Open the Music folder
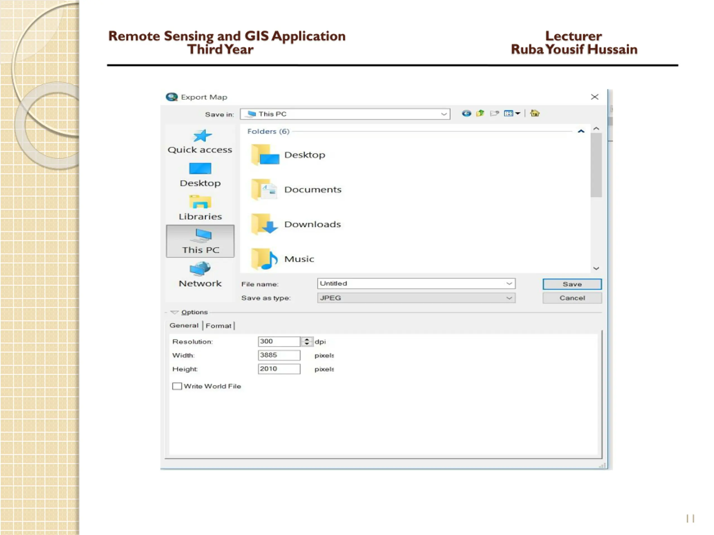714x535 pixels. click(283, 259)
